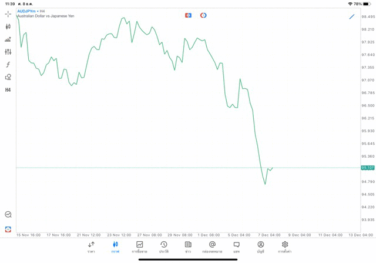Tap the green 95.107 current price label
376x263 pixels.
(x=368, y=168)
